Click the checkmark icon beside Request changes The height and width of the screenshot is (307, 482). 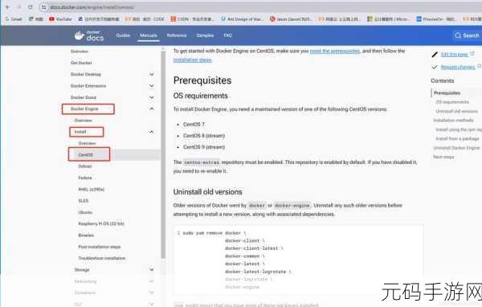pyautogui.click(x=435, y=67)
